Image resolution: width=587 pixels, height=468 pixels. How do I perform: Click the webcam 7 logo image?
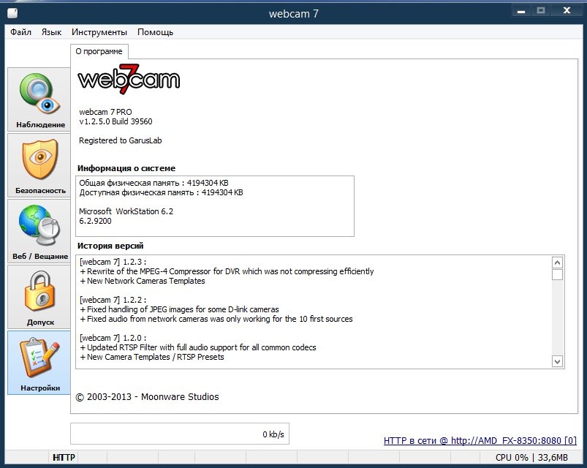click(x=129, y=79)
